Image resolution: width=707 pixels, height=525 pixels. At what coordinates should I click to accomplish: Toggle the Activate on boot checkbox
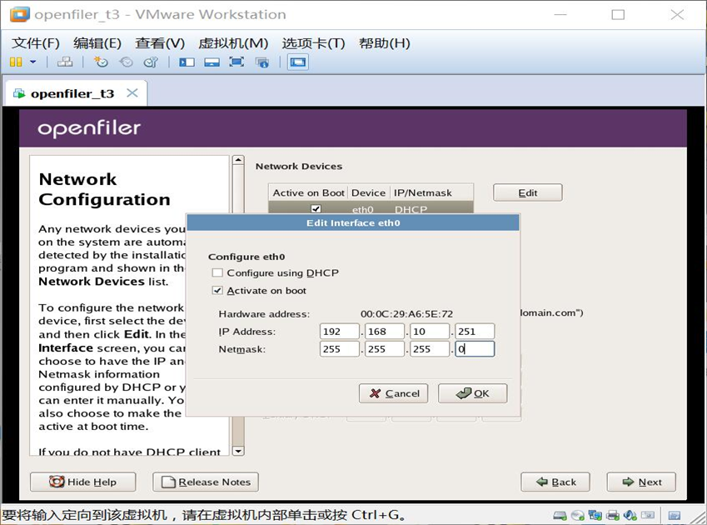pos(217,291)
